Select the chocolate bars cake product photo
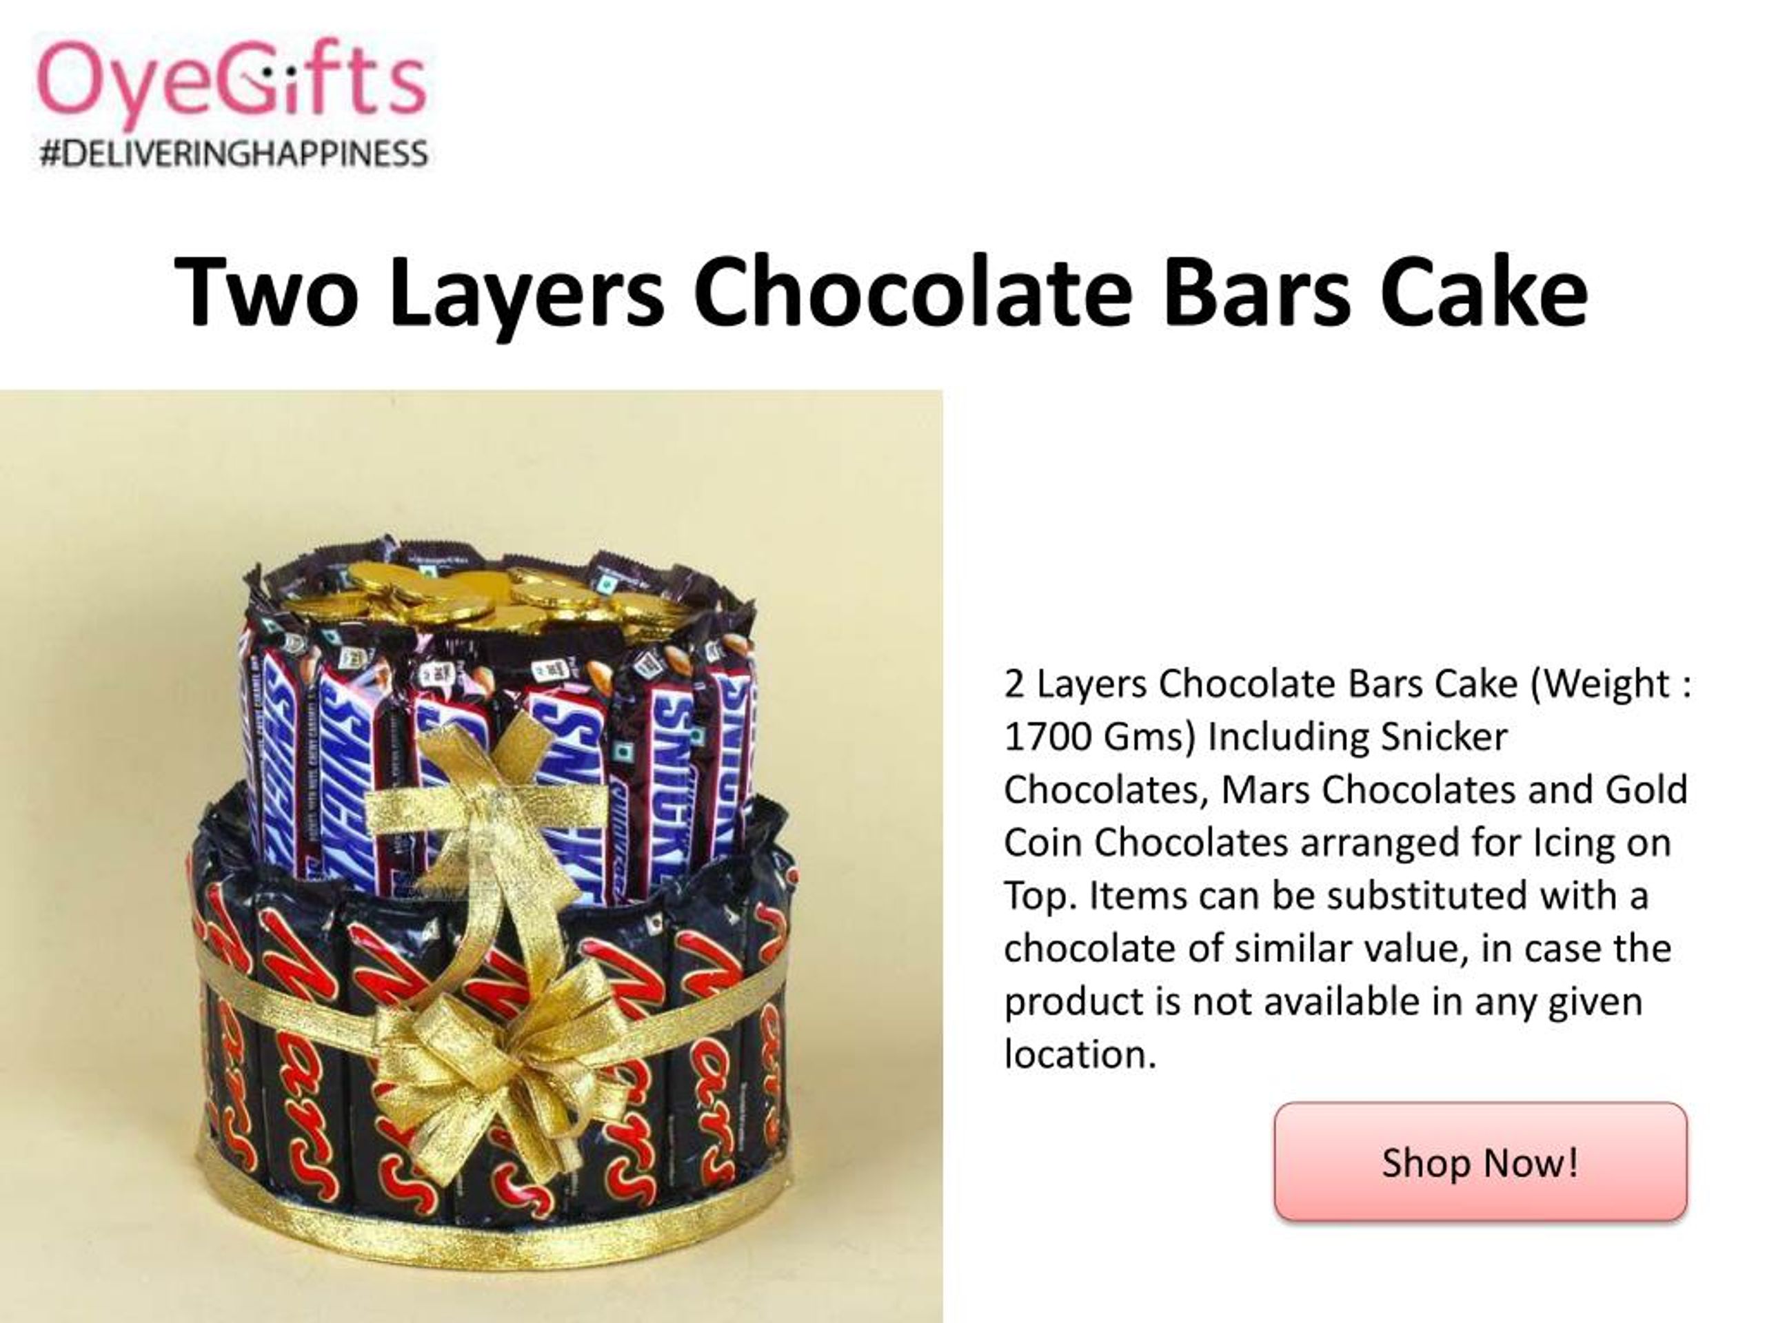This screenshot has height=1323, width=1765. (471, 856)
